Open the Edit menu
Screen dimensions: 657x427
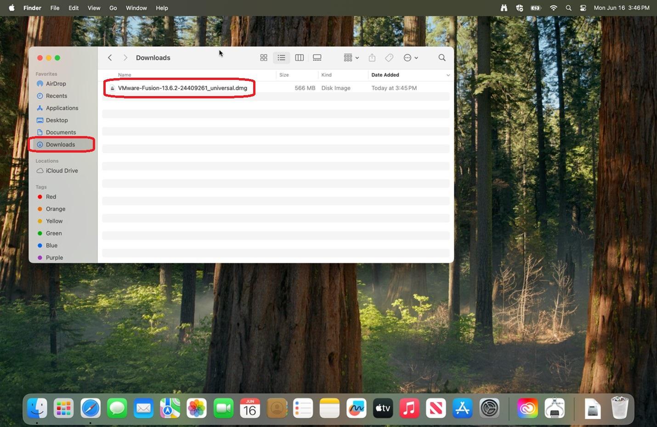(74, 8)
